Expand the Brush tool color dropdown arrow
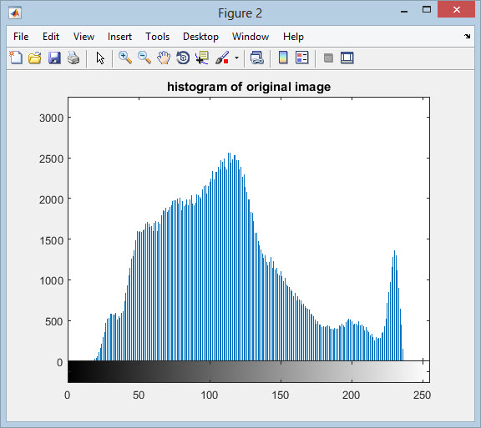Screen dimensions: 481x428 click(x=236, y=58)
